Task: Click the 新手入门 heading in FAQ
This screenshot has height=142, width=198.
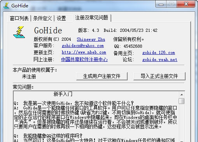Action: (63, 94)
